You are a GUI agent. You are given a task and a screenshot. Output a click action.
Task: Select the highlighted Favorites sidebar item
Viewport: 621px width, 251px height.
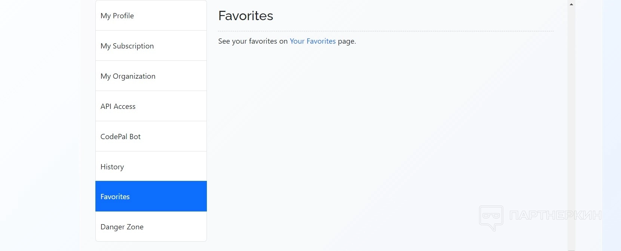(x=151, y=197)
